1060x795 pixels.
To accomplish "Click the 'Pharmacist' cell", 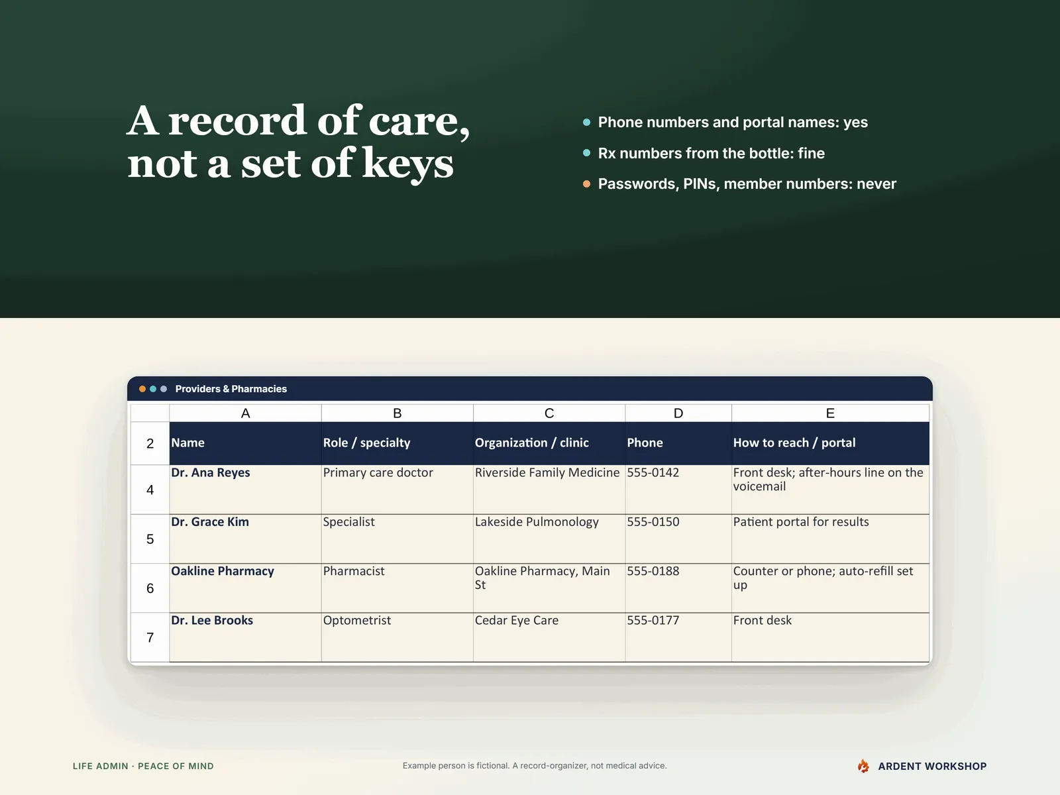I will pyautogui.click(x=397, y=588).
